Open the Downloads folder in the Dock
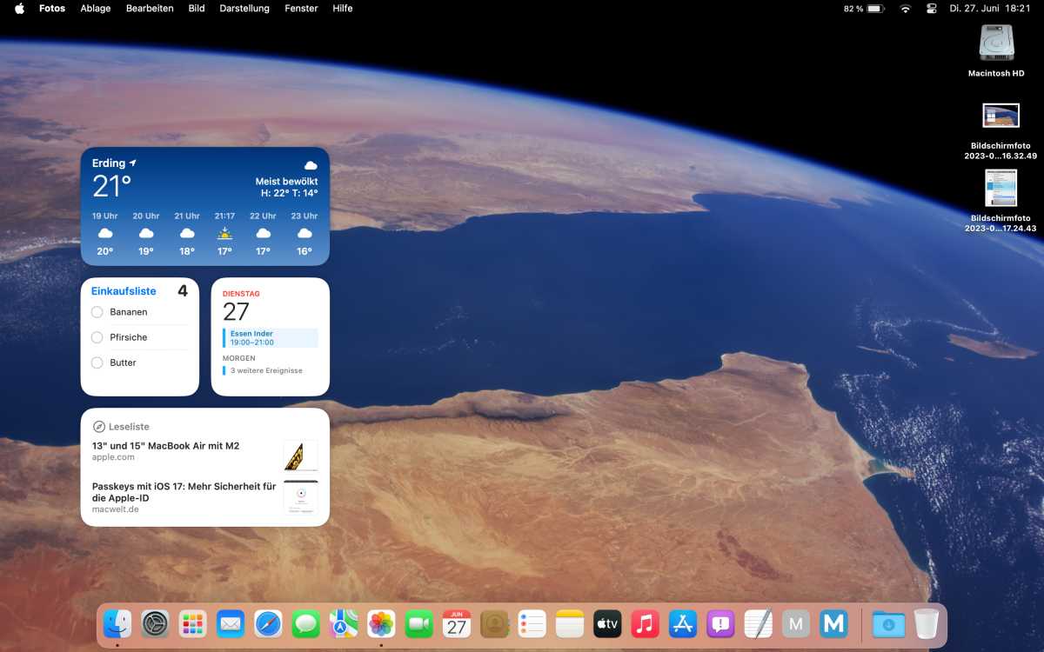The image size is (1044, 652). tap(888, 623)
